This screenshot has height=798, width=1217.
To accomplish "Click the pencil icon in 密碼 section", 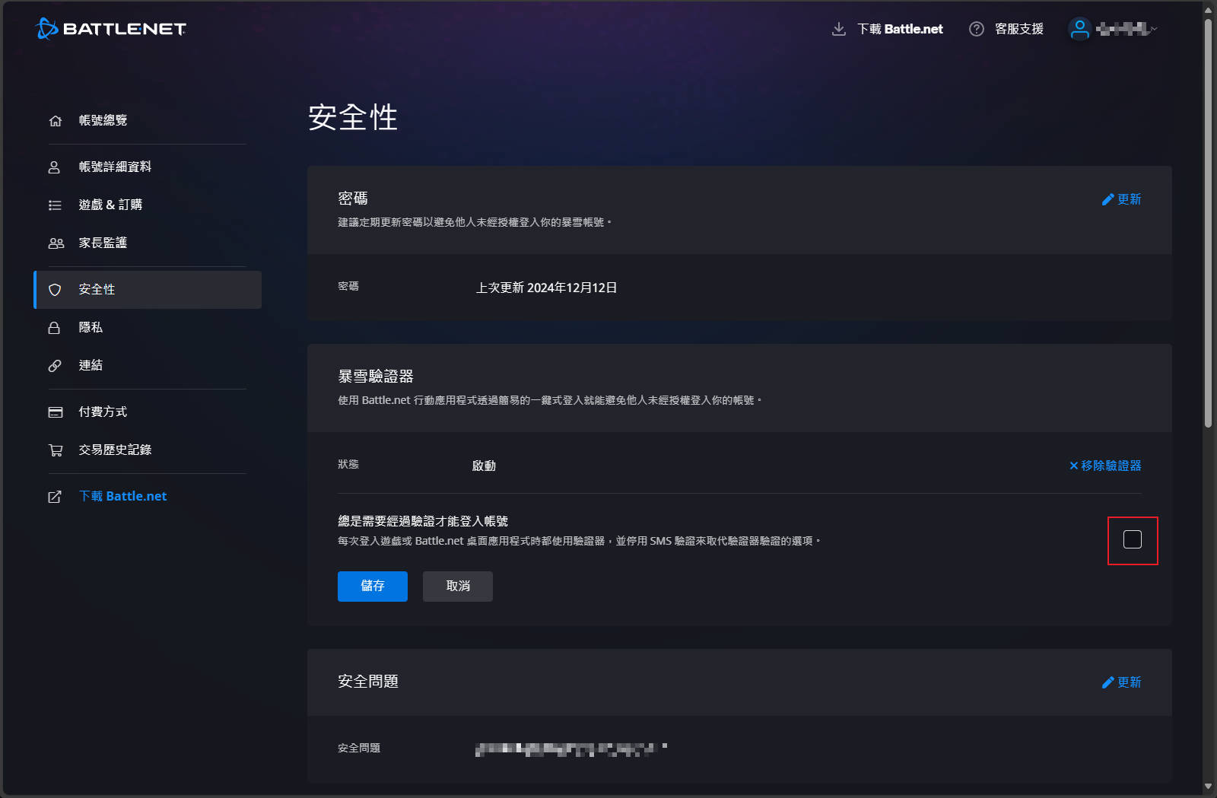I will tap(1107, 199).
